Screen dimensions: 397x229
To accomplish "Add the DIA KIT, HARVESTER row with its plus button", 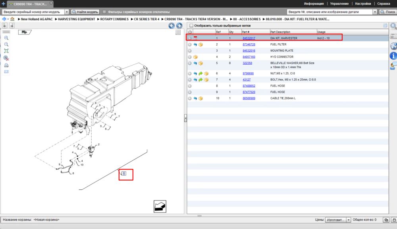I will pos(190,38).
